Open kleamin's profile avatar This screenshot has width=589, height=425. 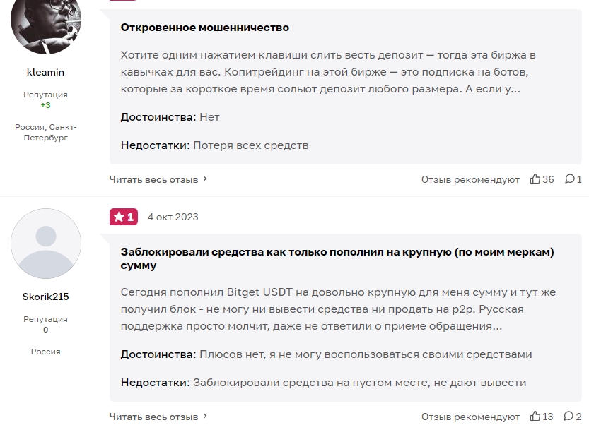pyautogui.click(x=45, y=21)
